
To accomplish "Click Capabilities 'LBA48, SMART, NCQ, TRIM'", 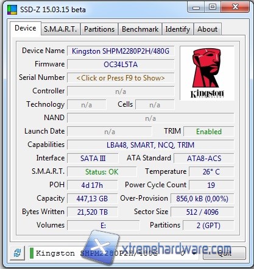I will [x=150, y=145].
